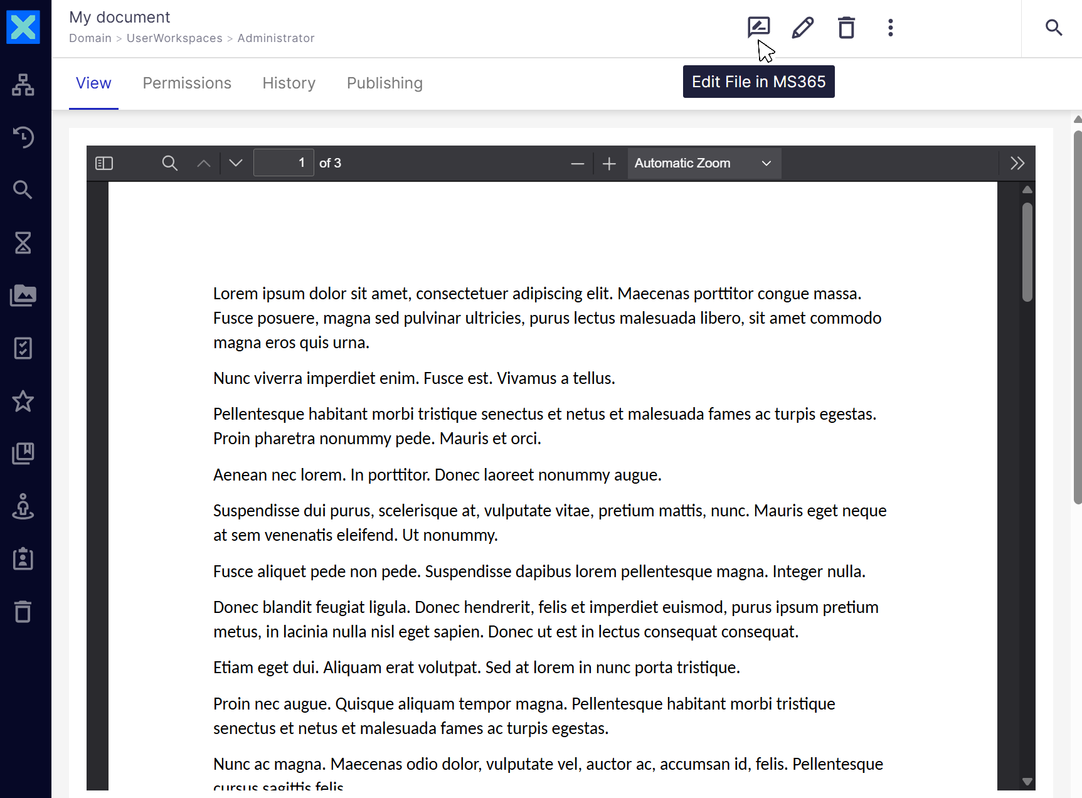1082x798 pixels.
Task: Click the Administrator breadcrumb link
Action: point(276,38)
